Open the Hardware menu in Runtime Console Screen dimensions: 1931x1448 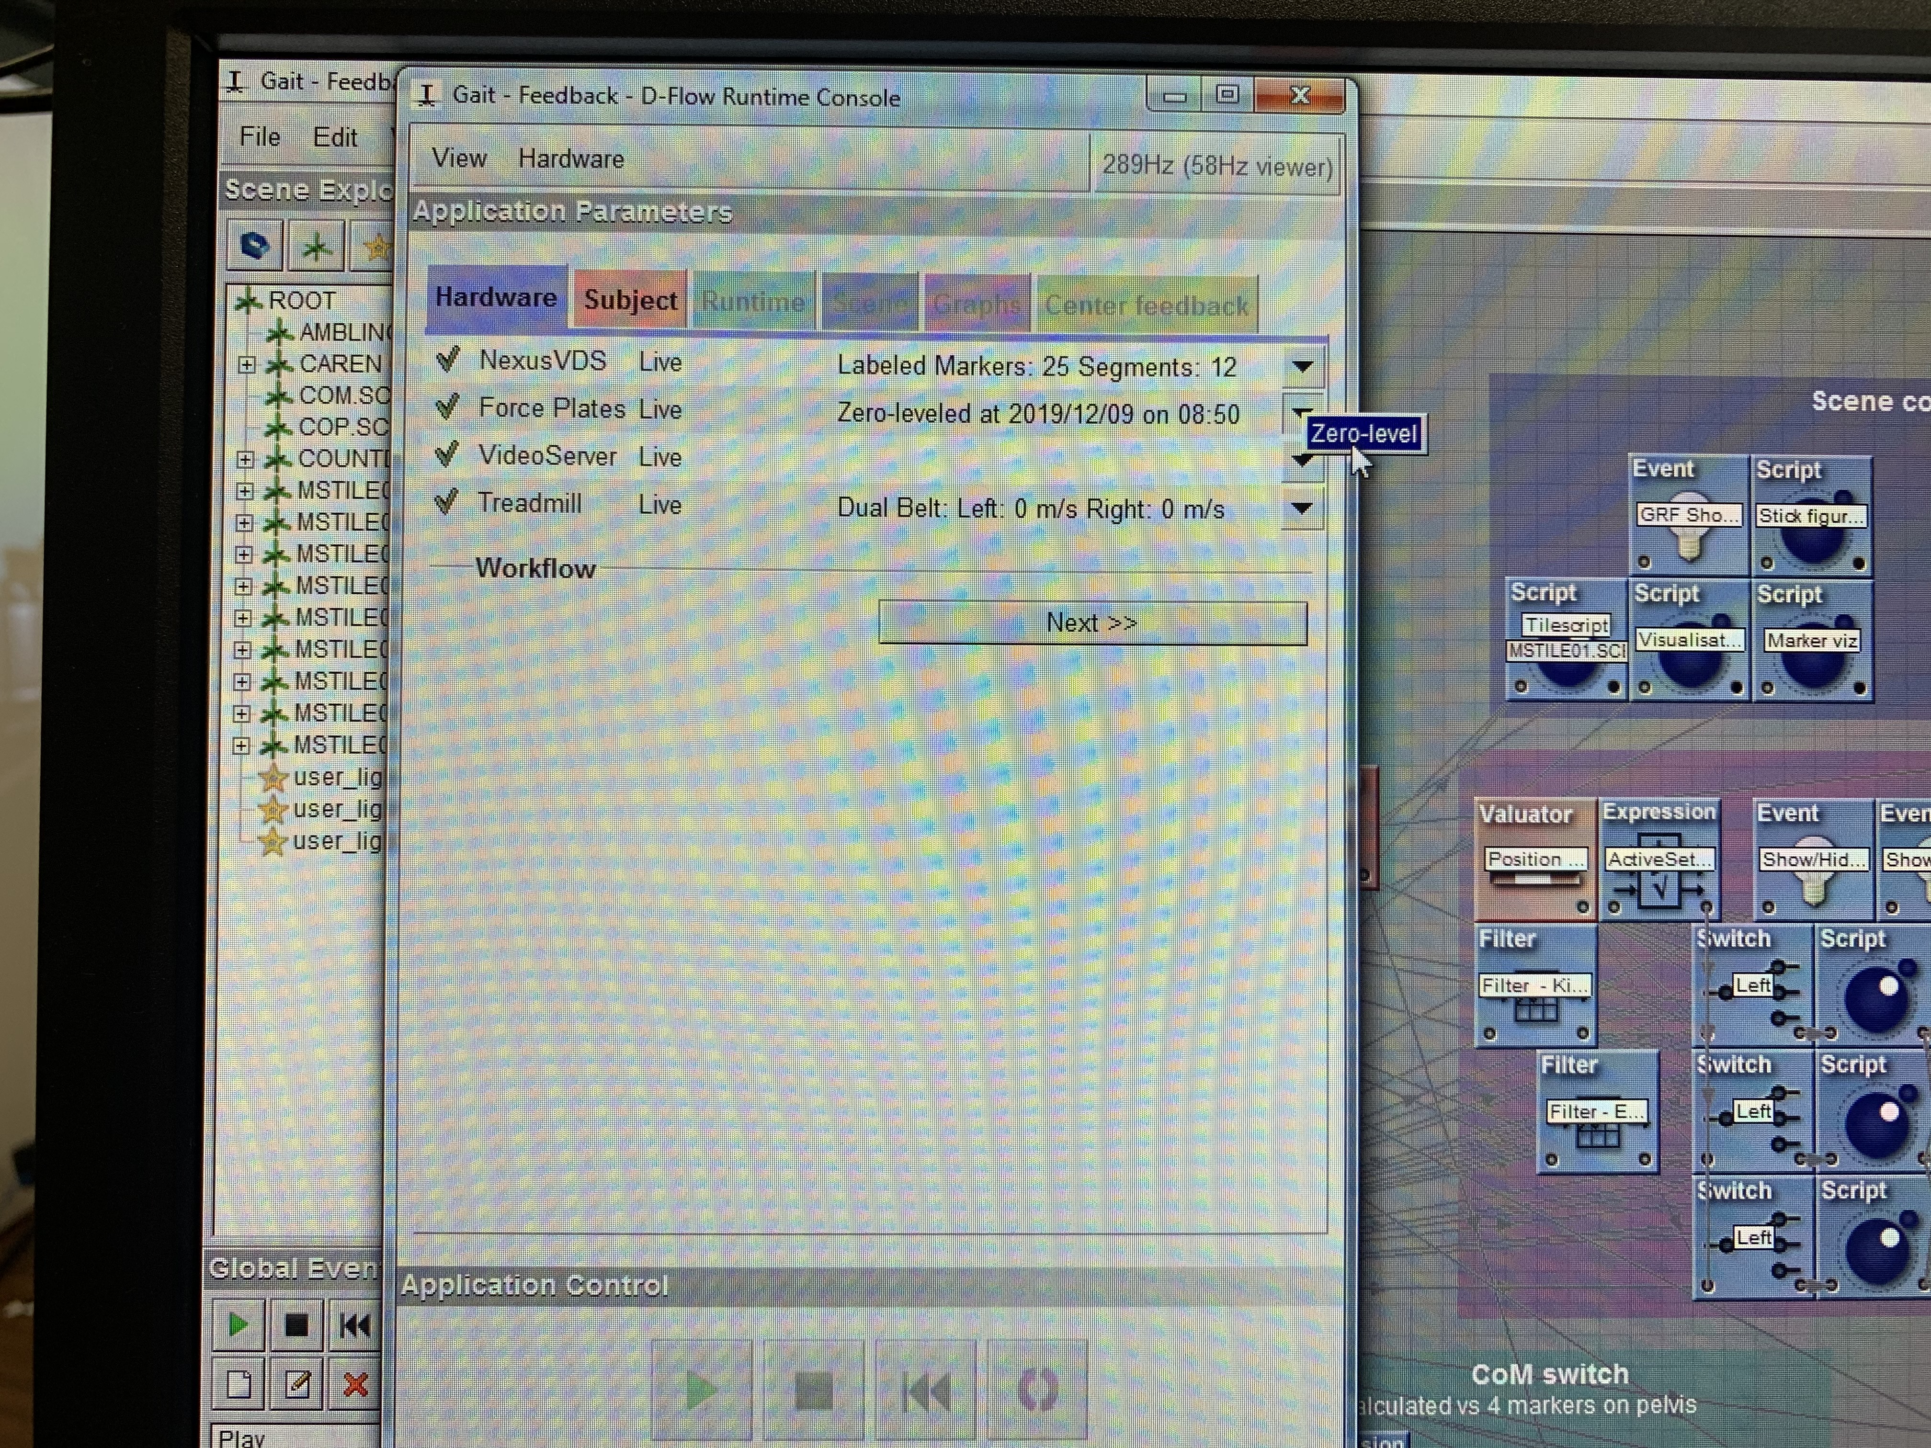click(571, 159)
